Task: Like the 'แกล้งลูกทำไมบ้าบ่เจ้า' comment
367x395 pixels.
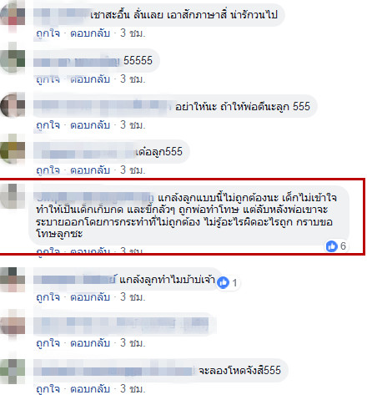Action: (x=48, y=297)
